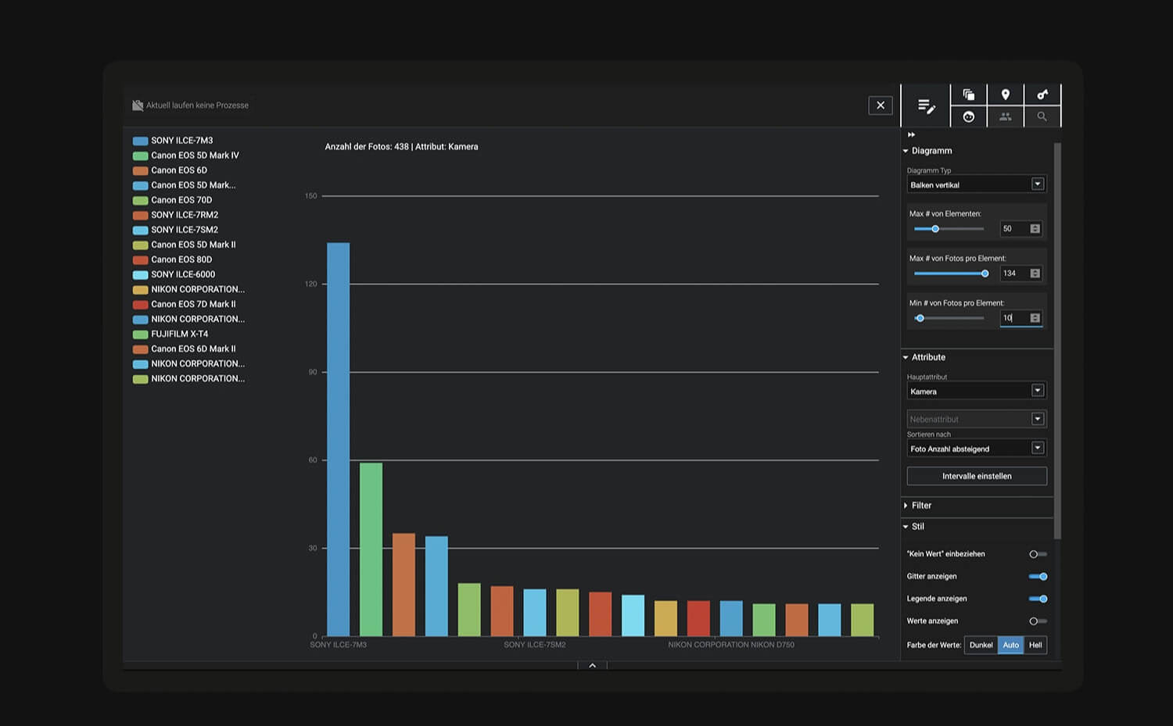Click the no-processes status icon
The height and width of the screenshot is (726, 1173).
click(x=138, y=105)
